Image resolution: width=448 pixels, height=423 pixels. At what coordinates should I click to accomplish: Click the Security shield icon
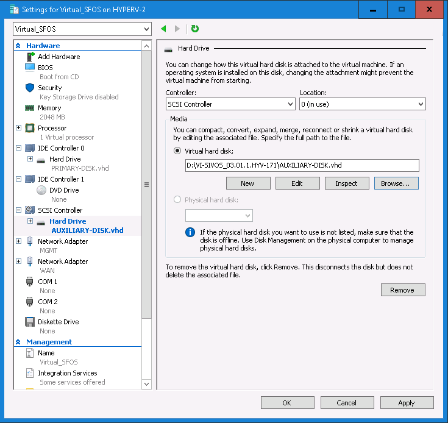pyautogui.click(x=30, y=88)
